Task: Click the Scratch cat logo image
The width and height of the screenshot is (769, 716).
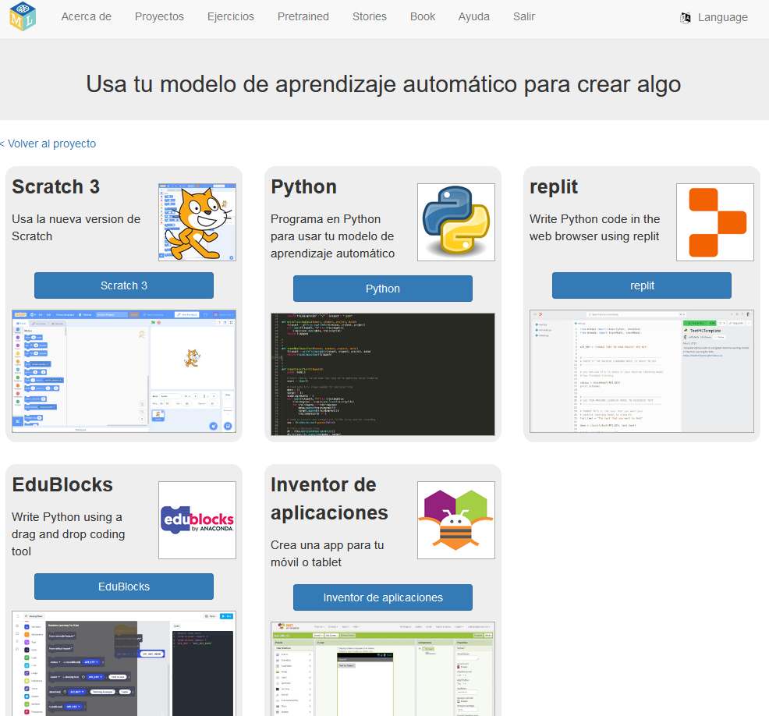Action: click(197, 222)
